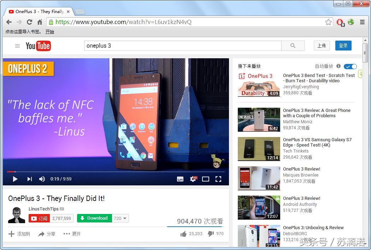Enter fullscreen on the video player
Viewport: 371px width, 250px height.
point(218,179)
